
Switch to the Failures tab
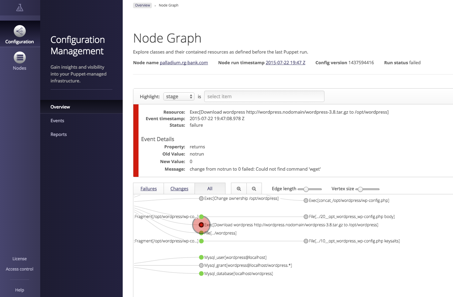click(148, 189)
